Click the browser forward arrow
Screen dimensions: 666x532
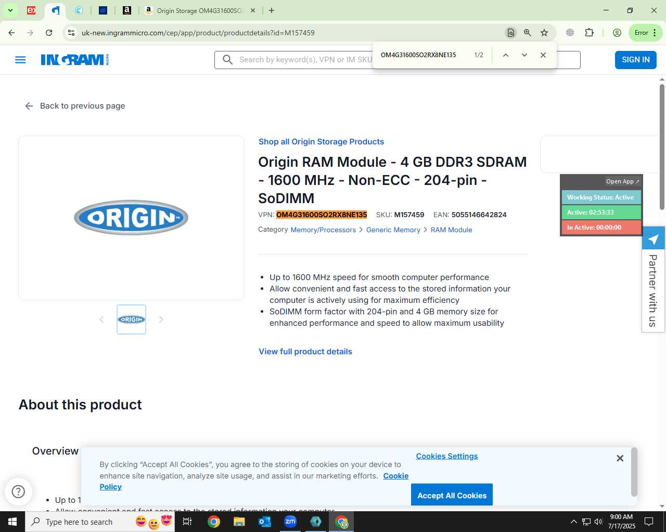30,33
